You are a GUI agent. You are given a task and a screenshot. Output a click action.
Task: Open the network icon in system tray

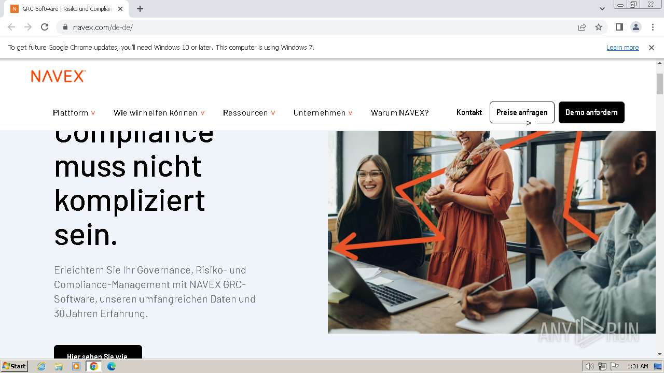point(602,366)
